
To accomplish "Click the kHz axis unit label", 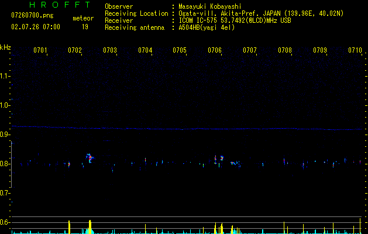I will [5, 47].
